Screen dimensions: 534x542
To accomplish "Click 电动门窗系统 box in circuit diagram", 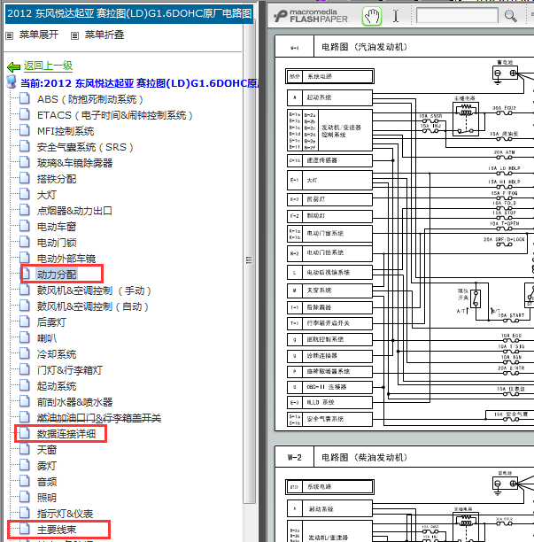I will [x=329, y=233].
